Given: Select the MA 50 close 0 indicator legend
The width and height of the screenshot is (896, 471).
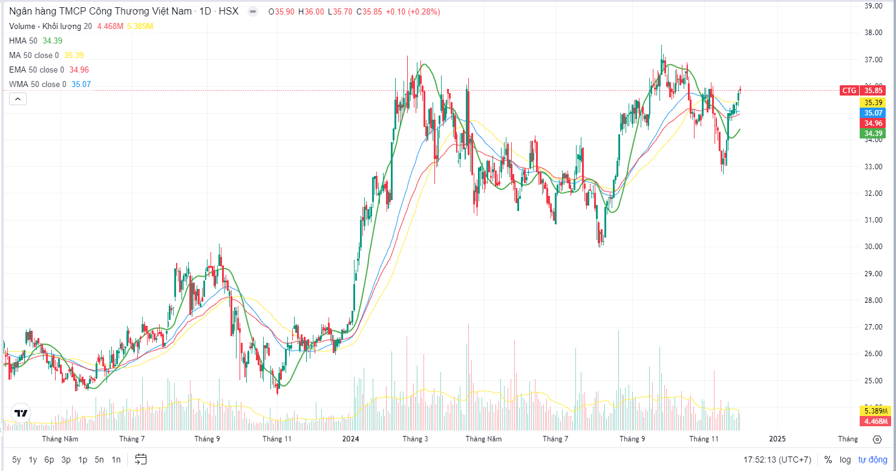Looking at the screenshot, I should click(34, 55).
